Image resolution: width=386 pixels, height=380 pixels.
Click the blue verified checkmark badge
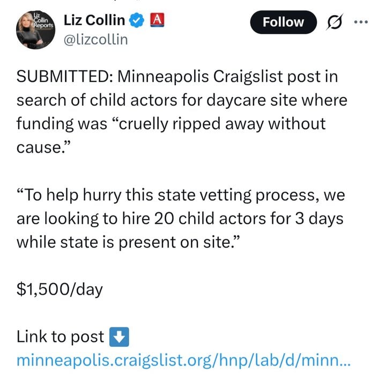(x=137, y=21)
